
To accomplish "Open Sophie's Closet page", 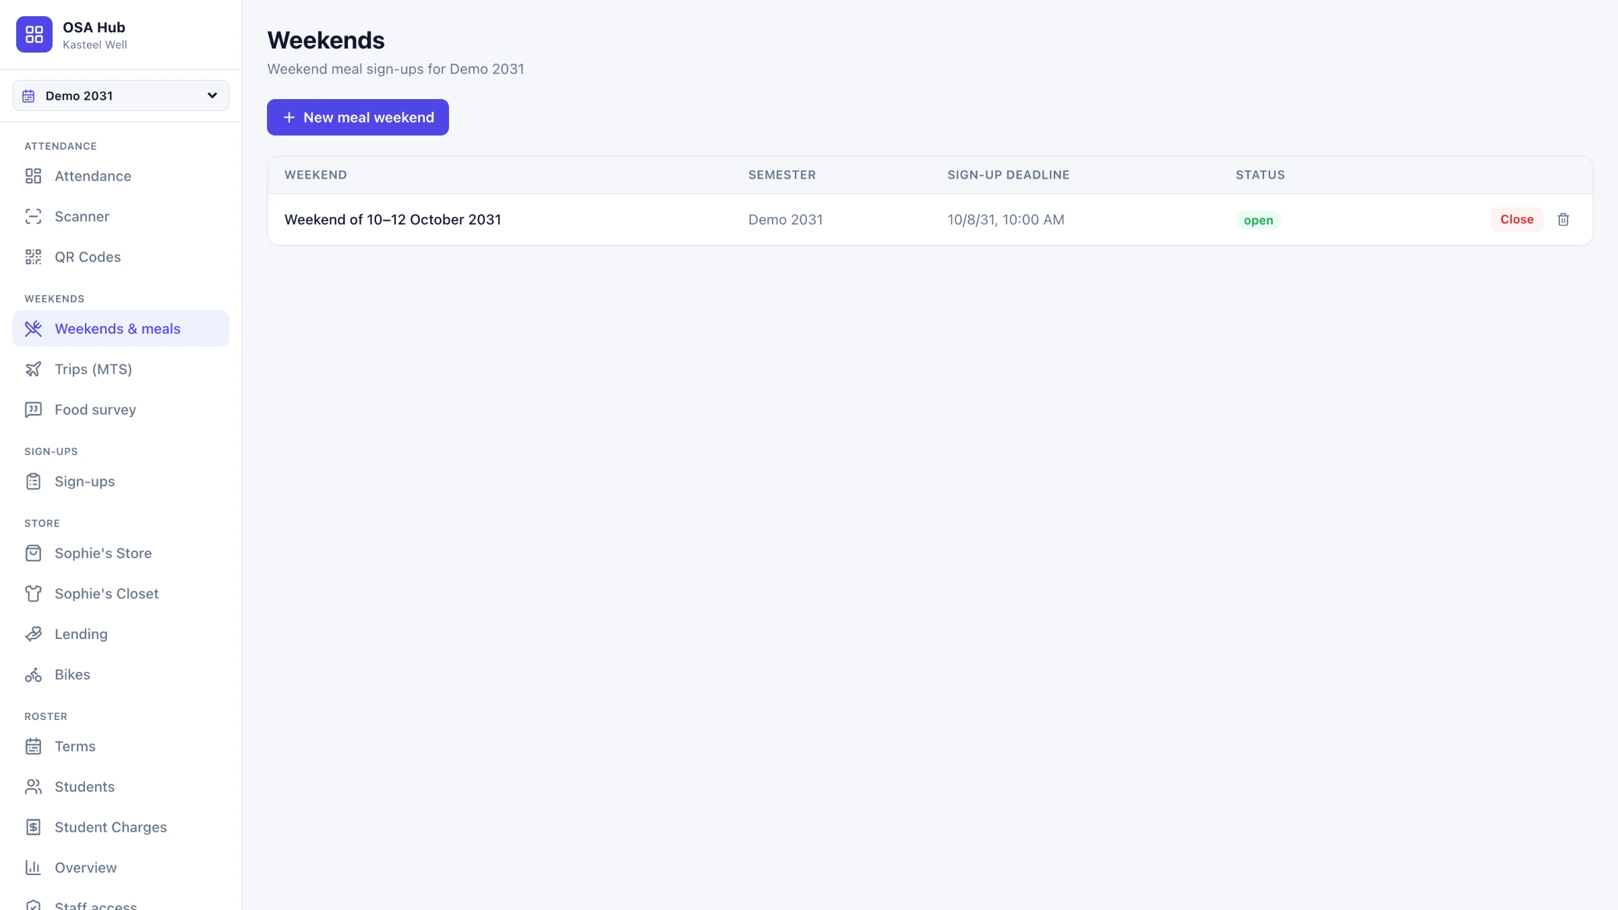I will [x=121, y=594].
